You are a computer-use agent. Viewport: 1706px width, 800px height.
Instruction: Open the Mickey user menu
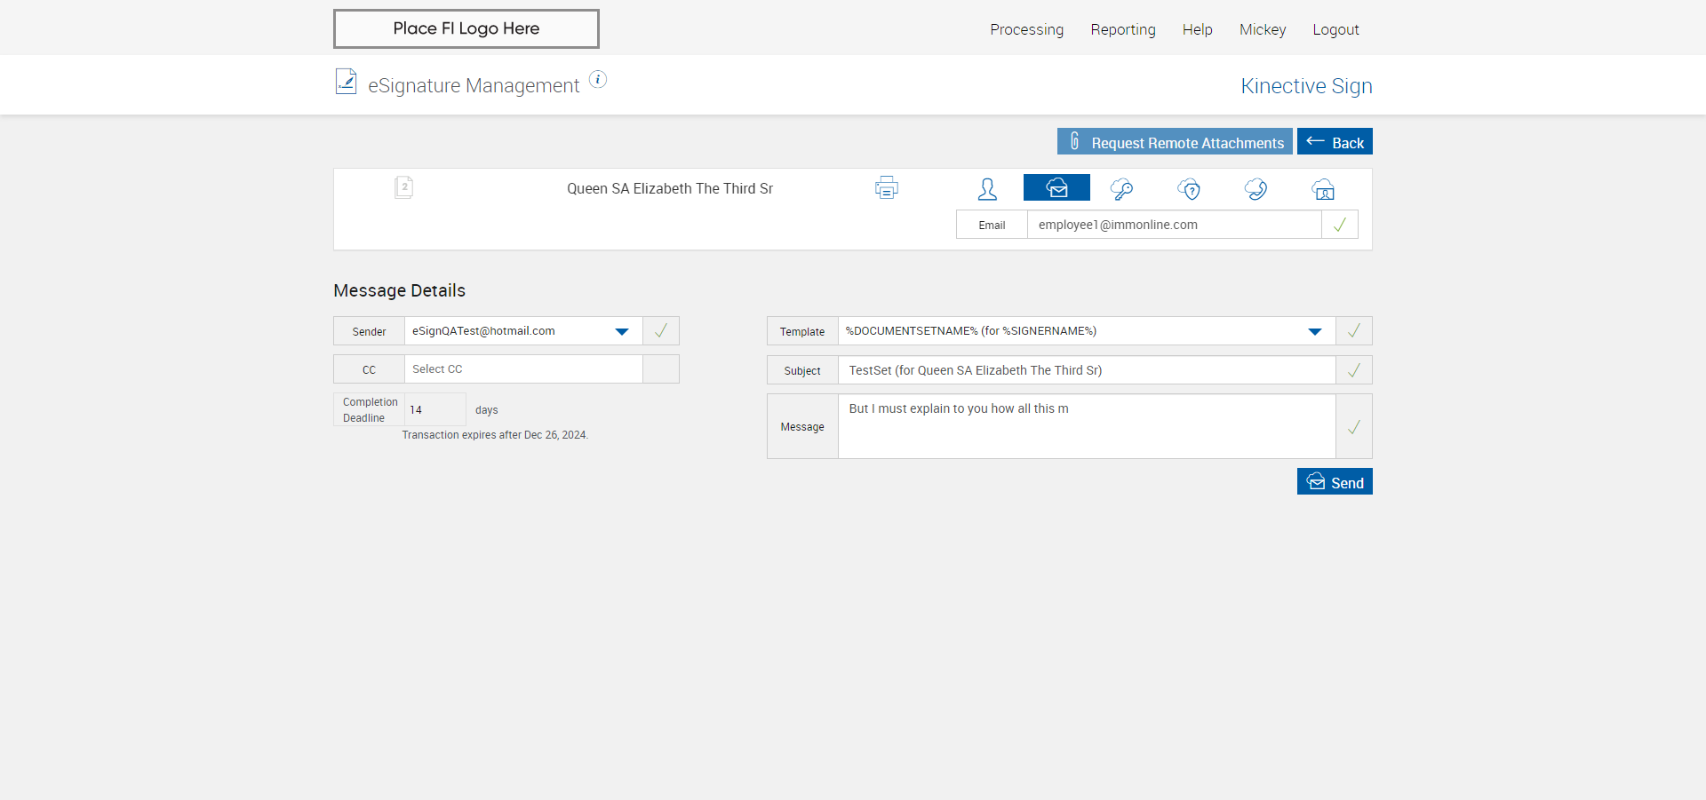pyautogui.click(x=1263, y=29)
